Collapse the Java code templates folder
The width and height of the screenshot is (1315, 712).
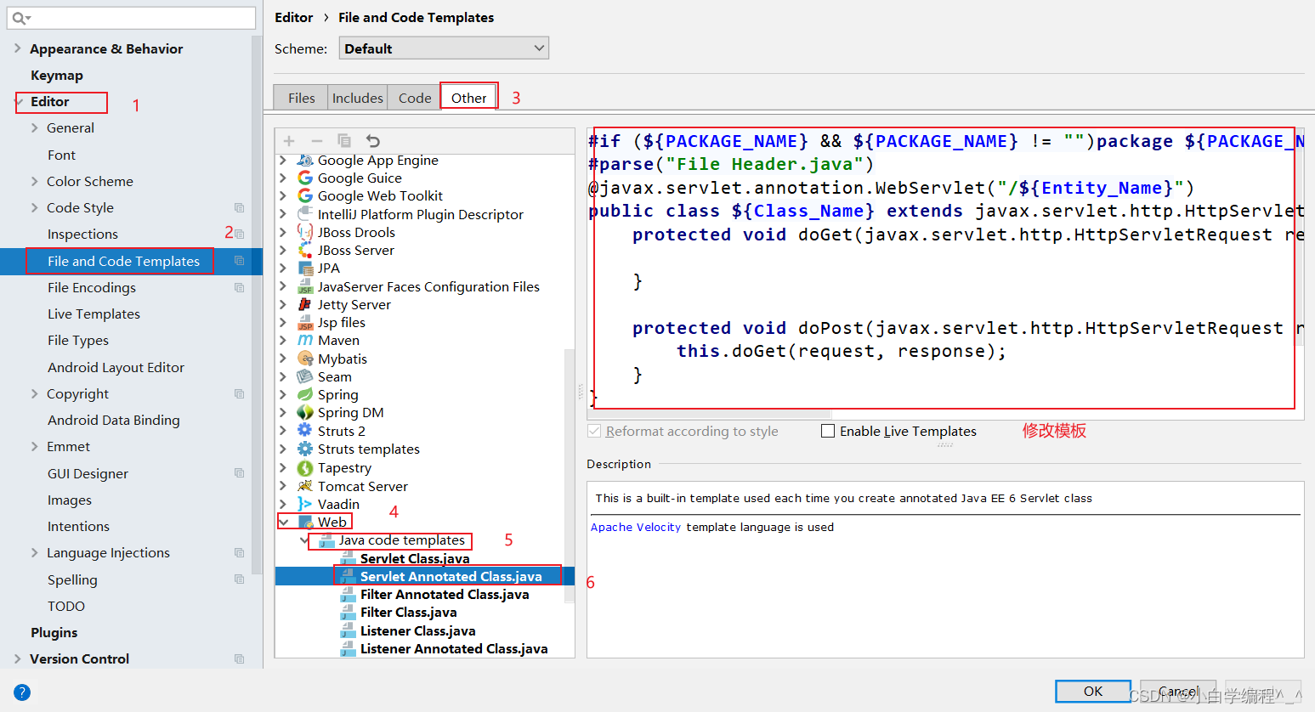pyautogui.click(x=304, y=540)
